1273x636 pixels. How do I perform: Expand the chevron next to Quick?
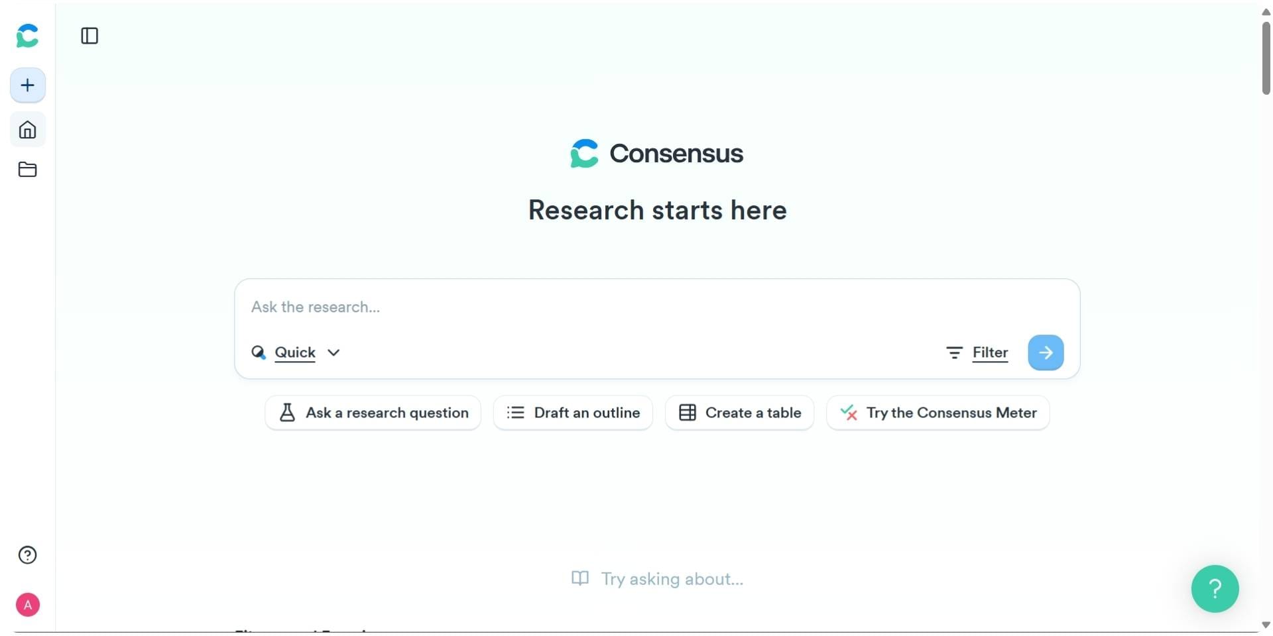(334, 352)
